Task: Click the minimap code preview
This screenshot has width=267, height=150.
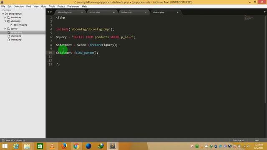Action: [x=249, y=17]
